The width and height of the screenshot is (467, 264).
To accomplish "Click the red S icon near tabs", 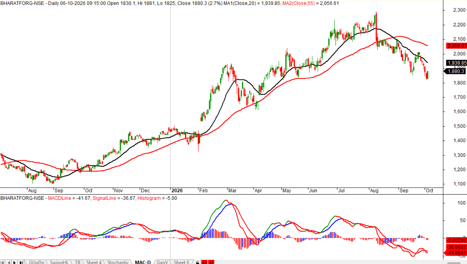I will click(204, 262).
